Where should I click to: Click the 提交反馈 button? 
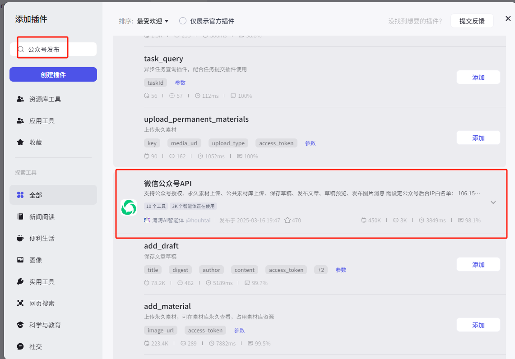[472, 21]
